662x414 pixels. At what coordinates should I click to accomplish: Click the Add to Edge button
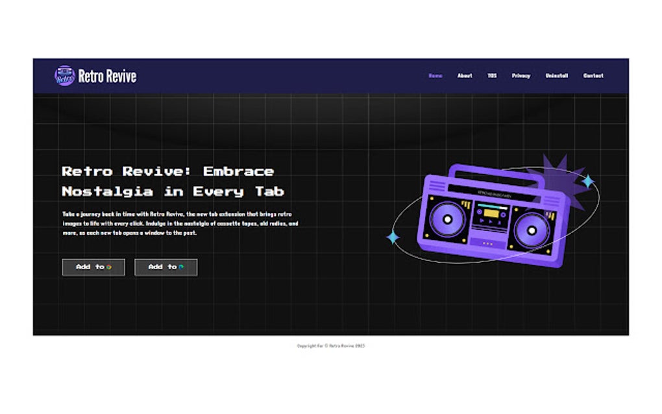[x=165, y=267]
